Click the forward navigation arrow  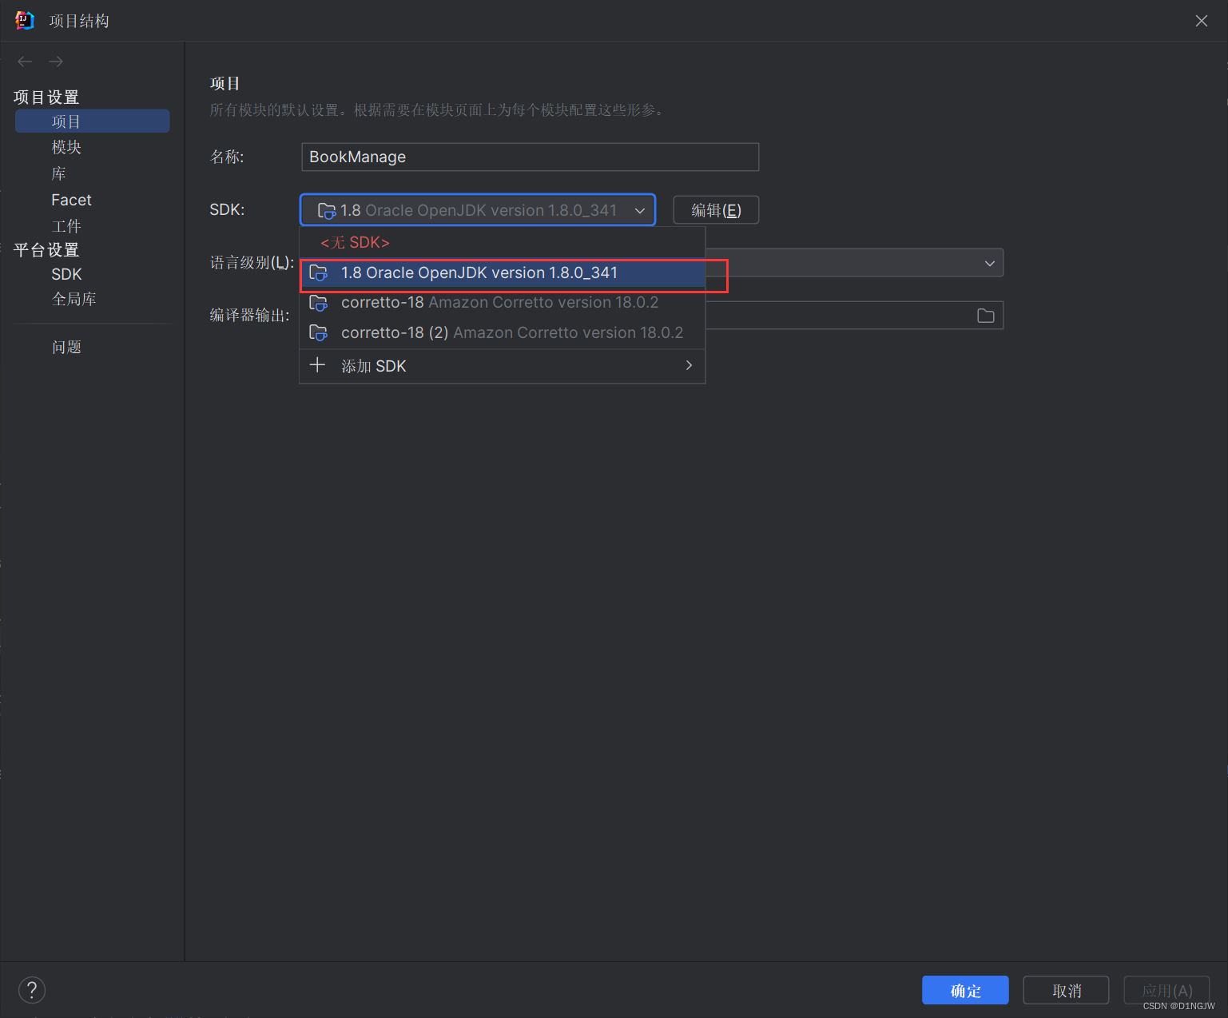tap(56, 62)
